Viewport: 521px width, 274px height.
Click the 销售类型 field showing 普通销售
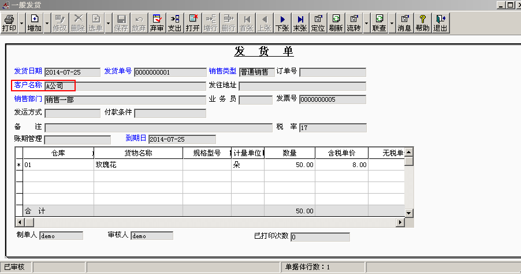coord(257,72)
